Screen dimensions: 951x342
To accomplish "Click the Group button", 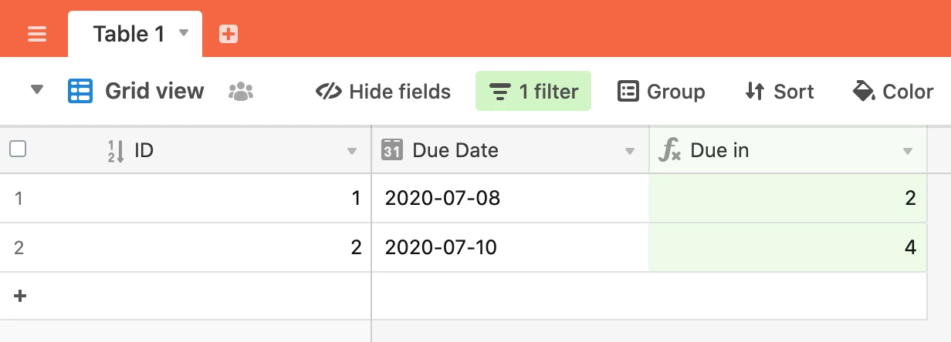I will [662, 92].
